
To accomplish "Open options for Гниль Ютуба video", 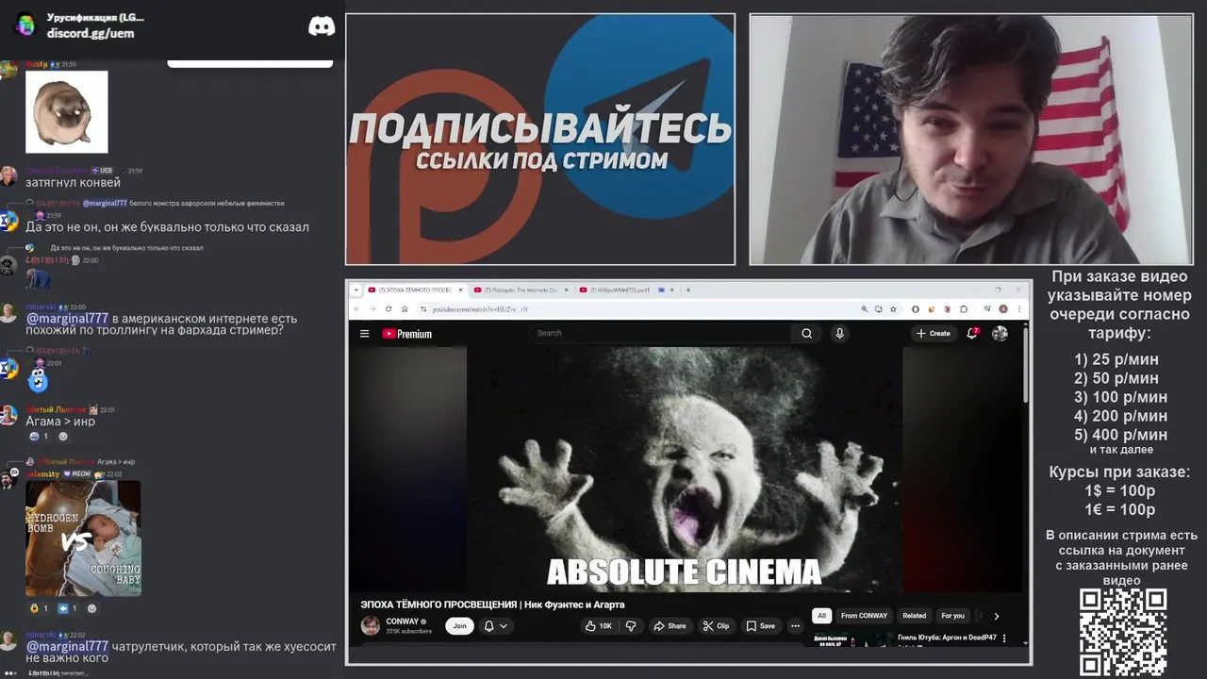I will tap(1004, 638).
